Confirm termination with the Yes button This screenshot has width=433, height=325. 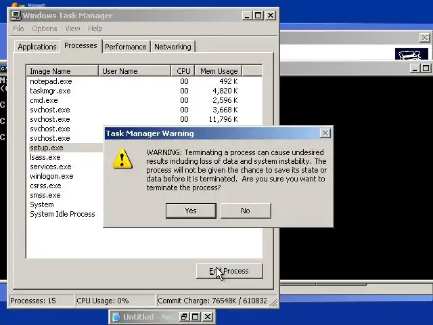(x=191, y=211)
